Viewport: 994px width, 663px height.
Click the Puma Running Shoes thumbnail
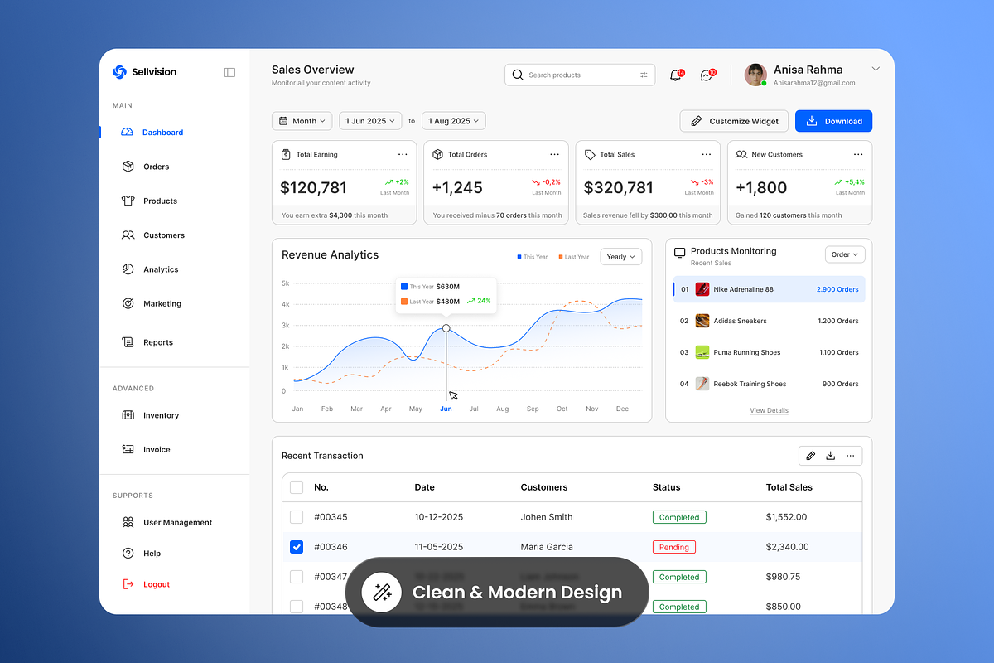coord(702,352)
